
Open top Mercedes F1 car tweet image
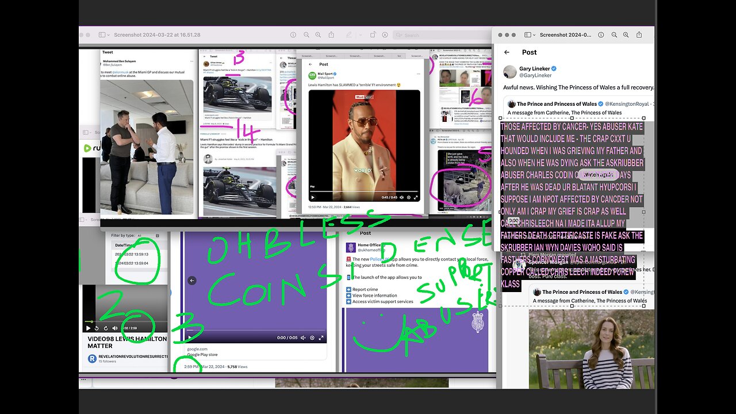click(237, 95)
